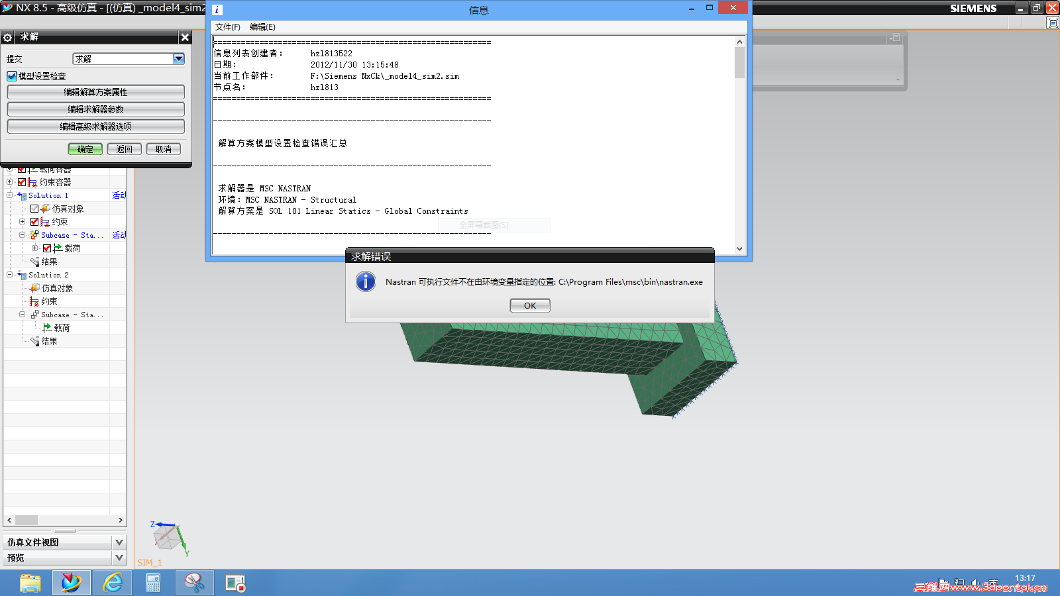Open File Explorer from the taskbar
1060x596 pixels.
(x=30, y=583)
